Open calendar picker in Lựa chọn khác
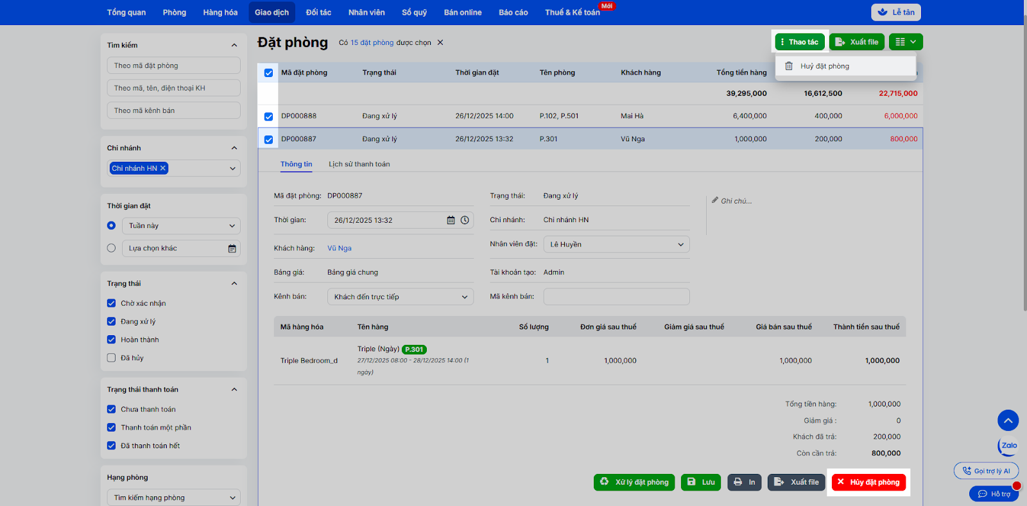This screenshot has width=1027, height=506. [x=232, y=249]
